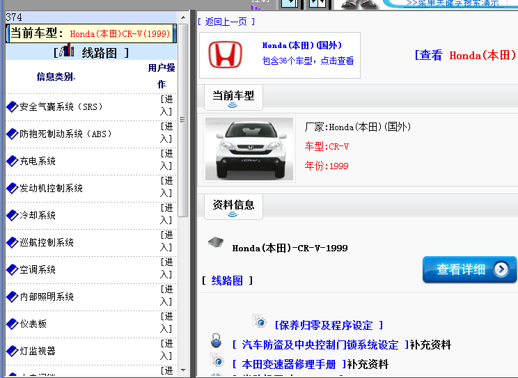The width and height of the screenshot is (518, 378).
Task: Click the book icon beside 巡航控制系统
Action: pos(13,242)
